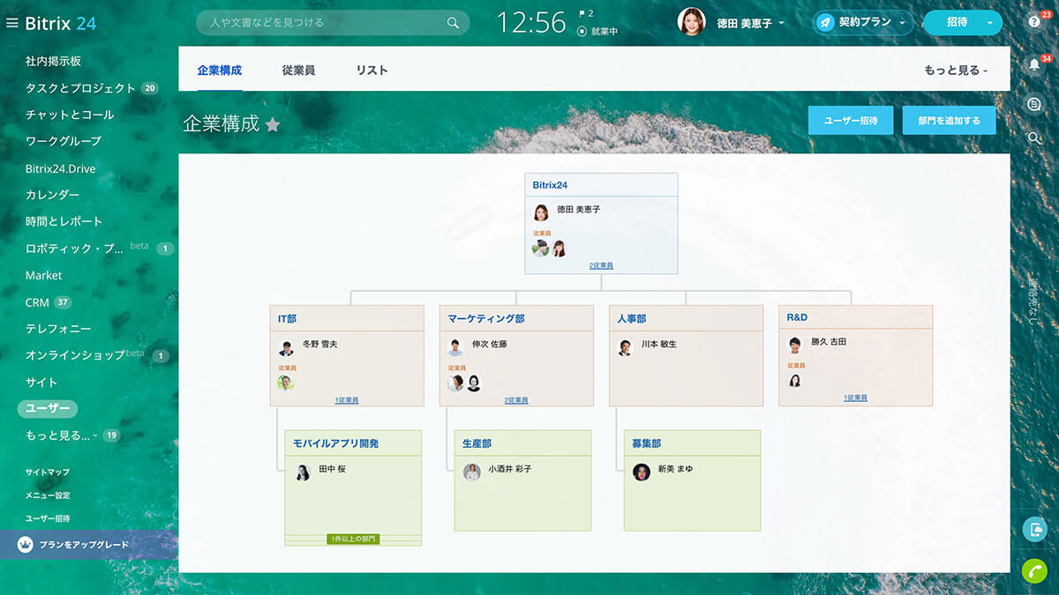The height and width of the screenshot is (595, 1059).
Task: Click 川本 敏生 avatar in 人事部
Action: (x=625, y=347)
